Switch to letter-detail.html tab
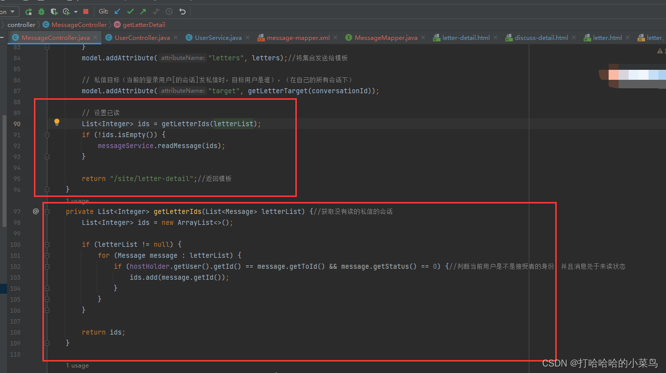The image size is (666, 373). (x=466, y=37)
